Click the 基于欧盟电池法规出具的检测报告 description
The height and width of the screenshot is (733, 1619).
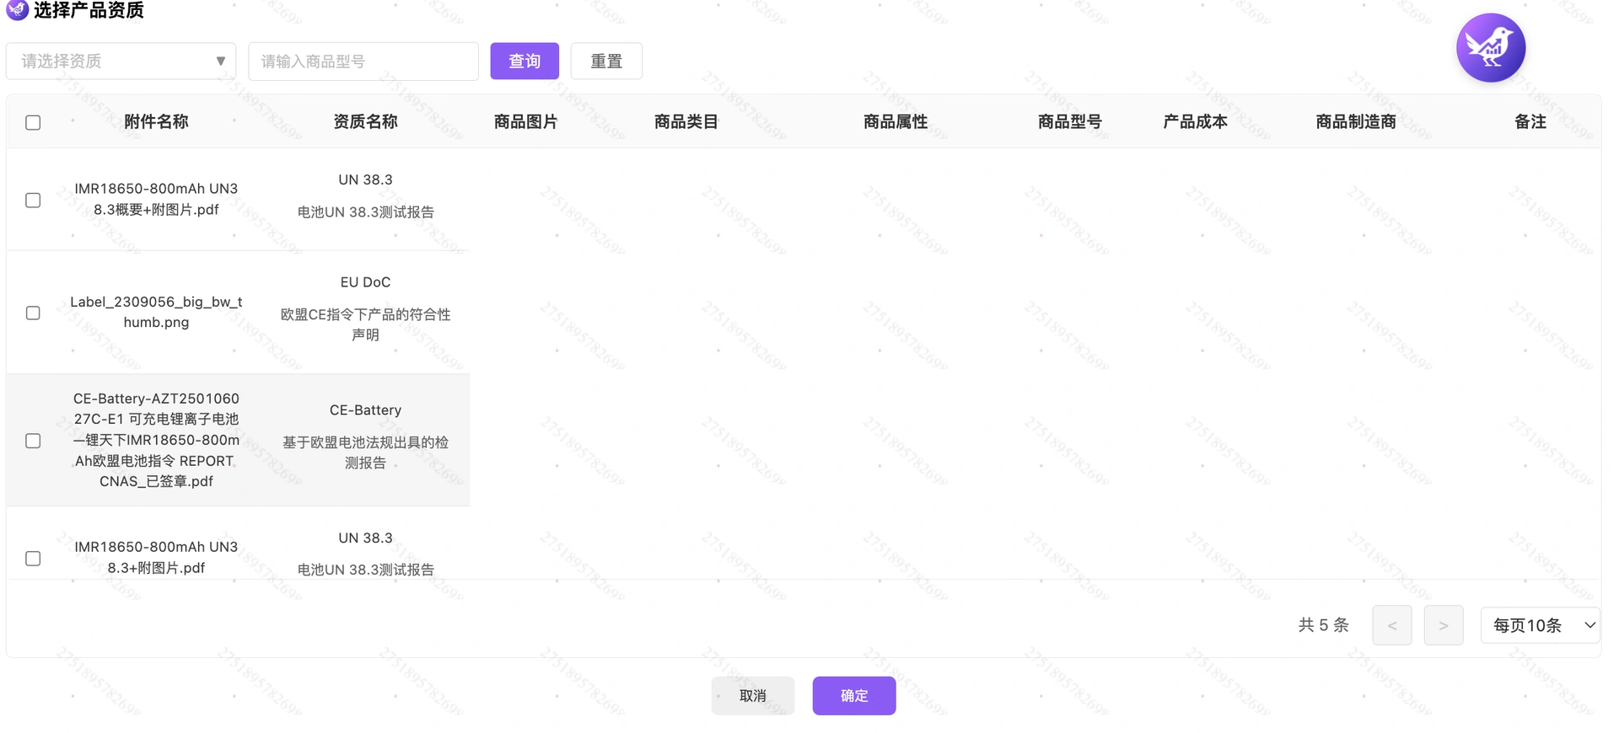coord(365,452)
